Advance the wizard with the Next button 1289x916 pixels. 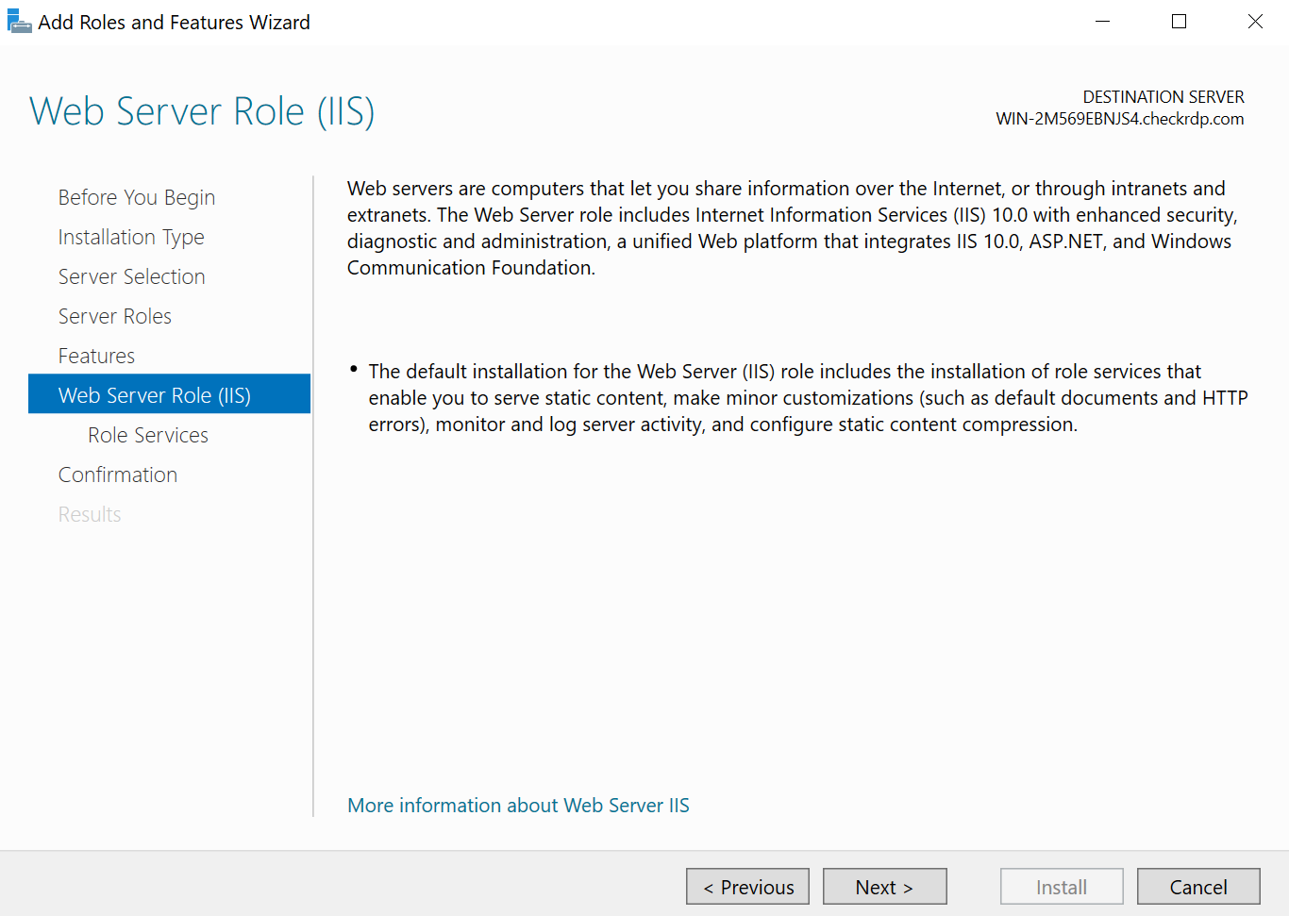(884, 887)
